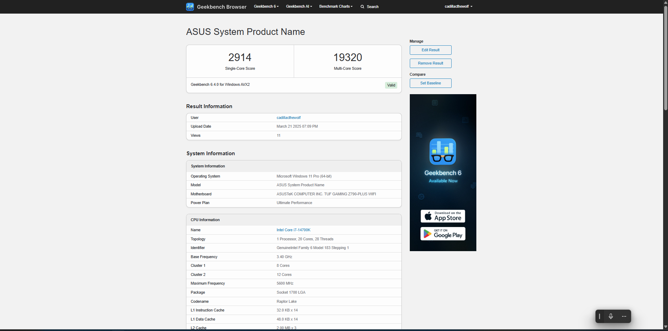Click the 'Raptor Lake' codename value
Image resolution: width=668 pixels, height=331 pixels.
(287, 301)
